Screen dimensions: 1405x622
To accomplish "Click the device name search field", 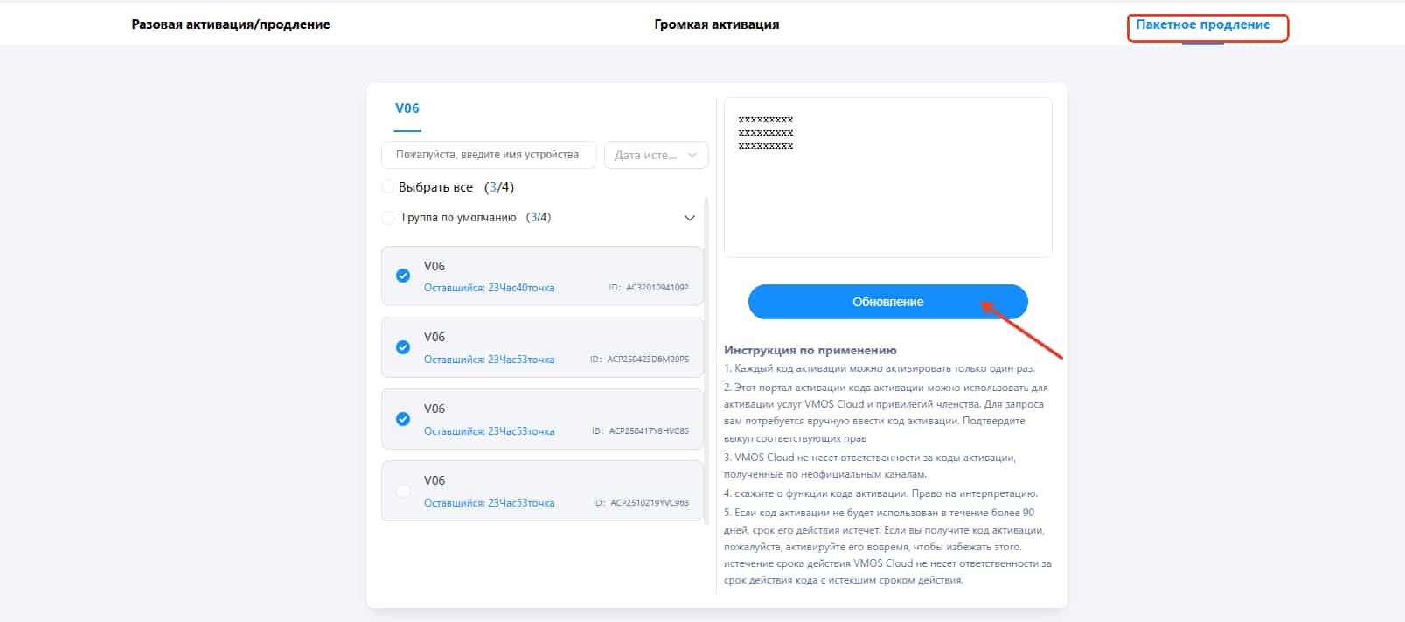I will (x=488, y=155).
